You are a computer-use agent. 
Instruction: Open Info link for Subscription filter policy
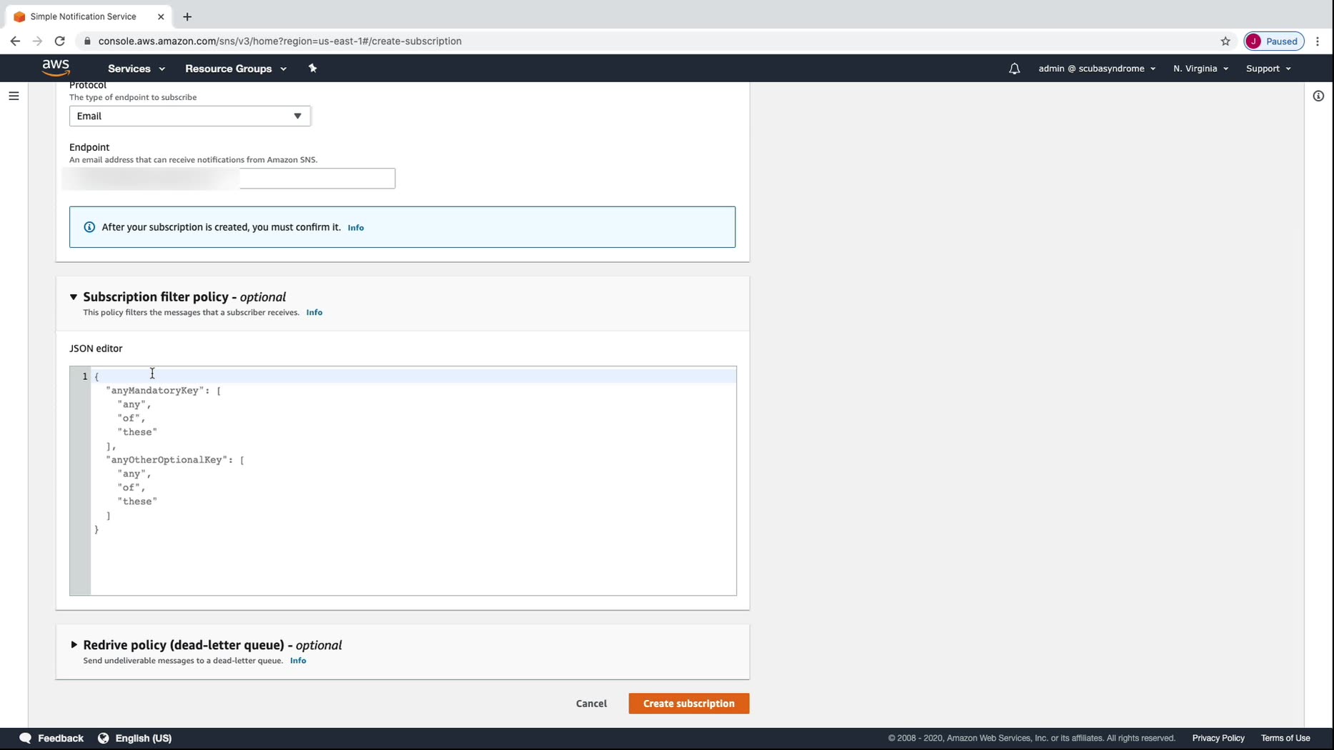[x=314, y=313]
